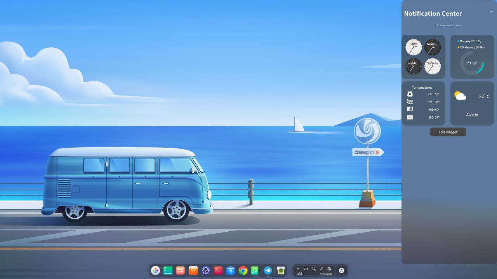Screen dimensions: 497x279
Task: Click the Pekin clock
Action: (414, 47)
